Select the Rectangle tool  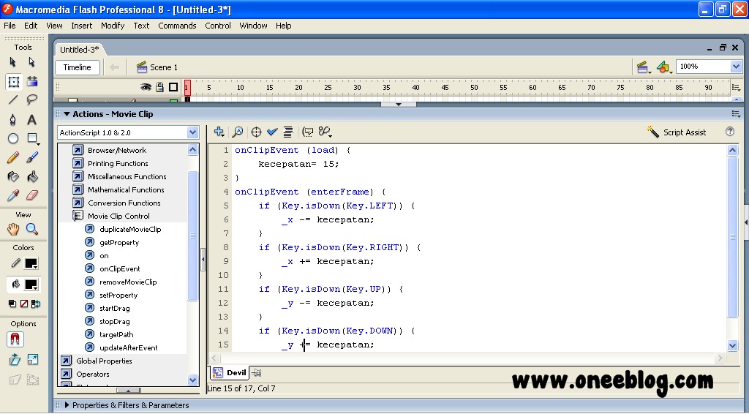pos(32,138)
